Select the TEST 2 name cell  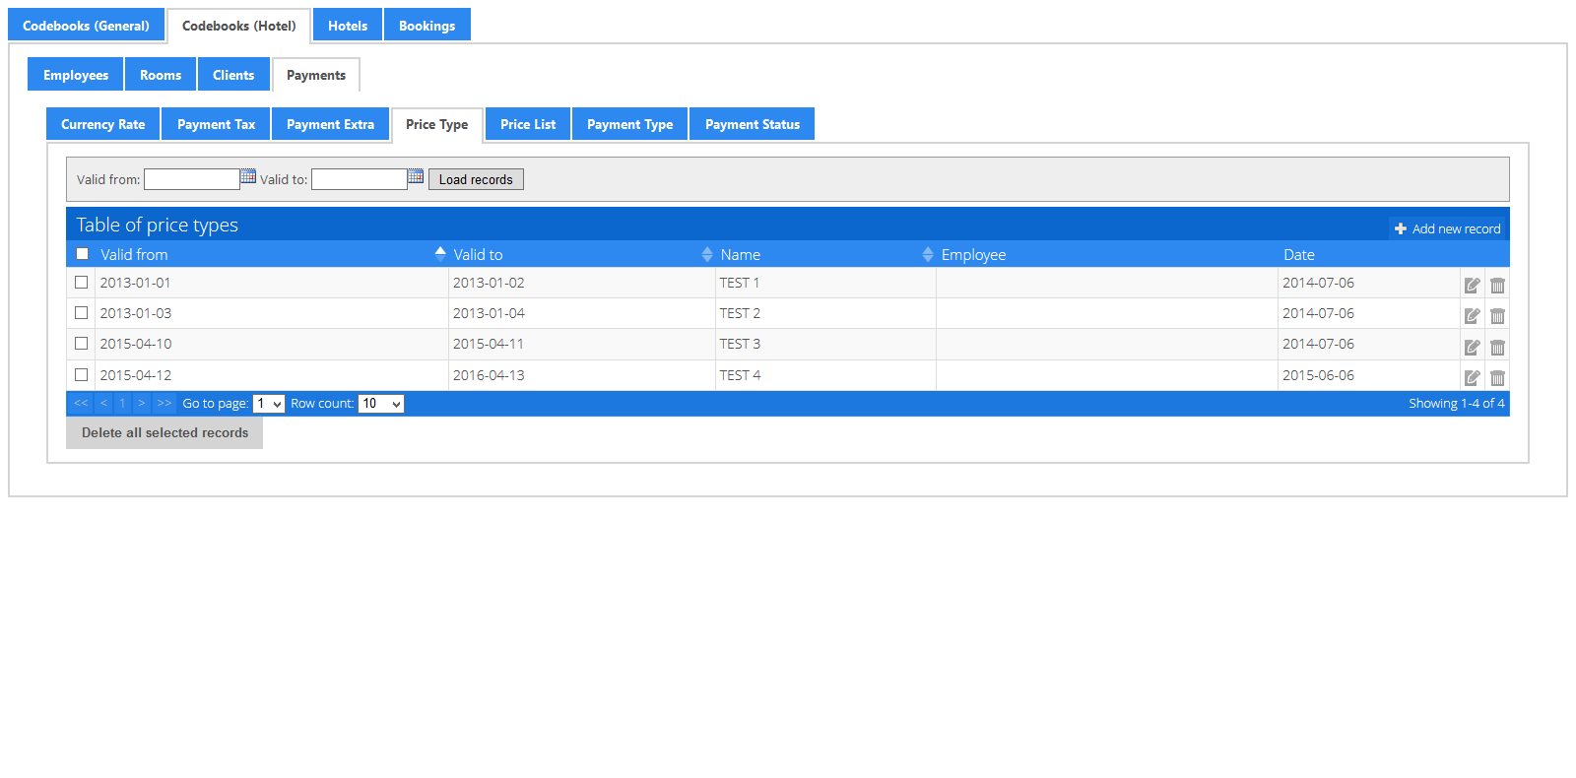825,313
